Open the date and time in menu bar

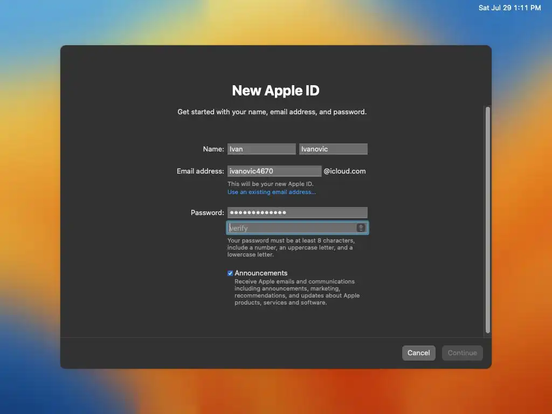click(x=509, y=8)
